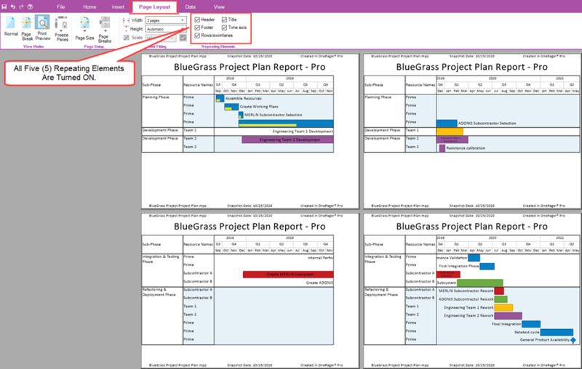Select the 'Engineering Team 2 Rework' task label
This screenshot has width=582, height=369.
tap(469, 316)
